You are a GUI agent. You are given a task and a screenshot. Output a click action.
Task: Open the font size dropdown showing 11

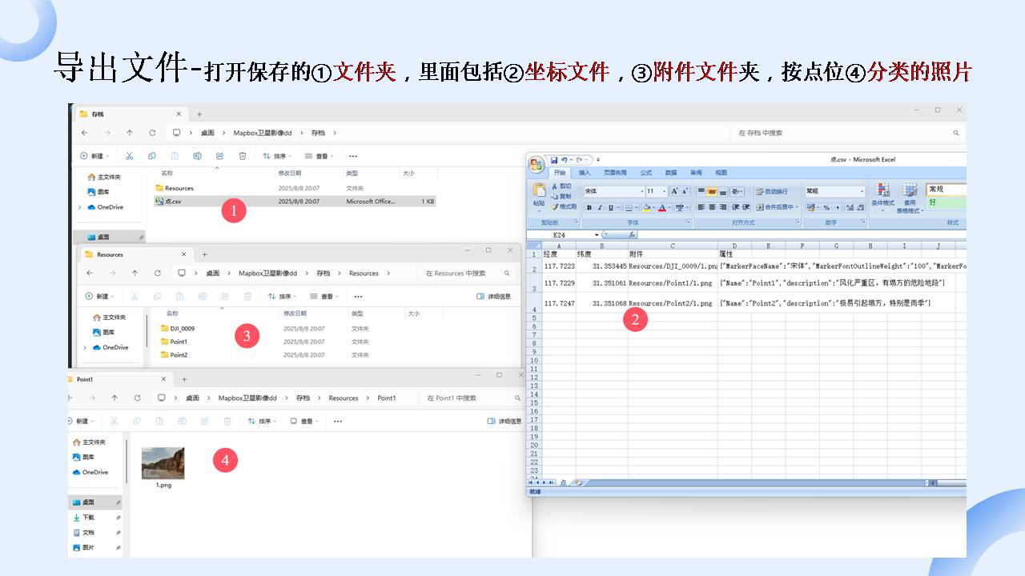pos(664,191)
